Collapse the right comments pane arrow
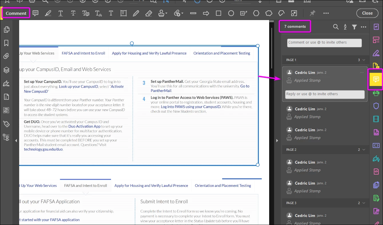Screen dimensions: 383x225 277,140
